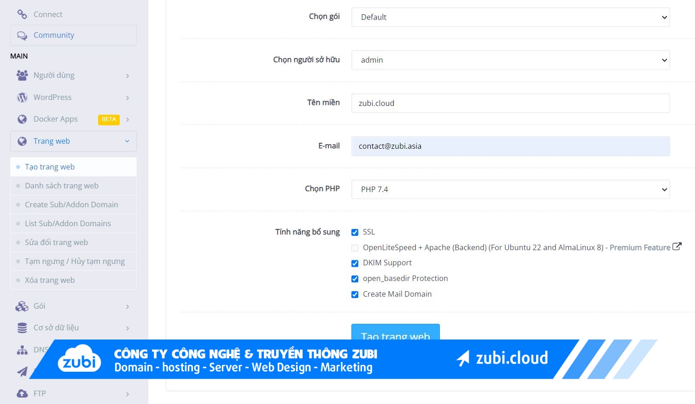The width and height of the screenshot is (695, 404).
Task: Click the BETA badge on Docker Apps
Action: click(x=109, y=119)
